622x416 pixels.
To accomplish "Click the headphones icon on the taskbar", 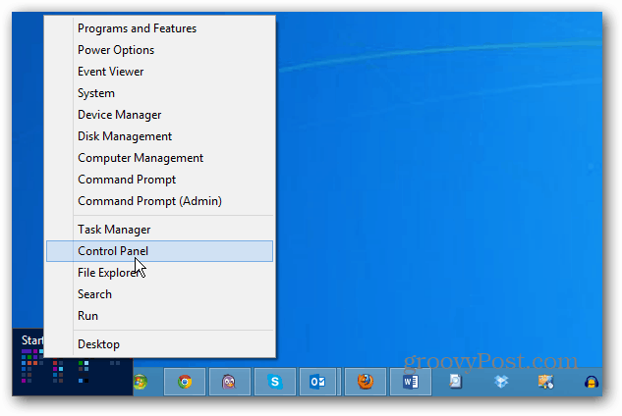I will tap(592, 382).
